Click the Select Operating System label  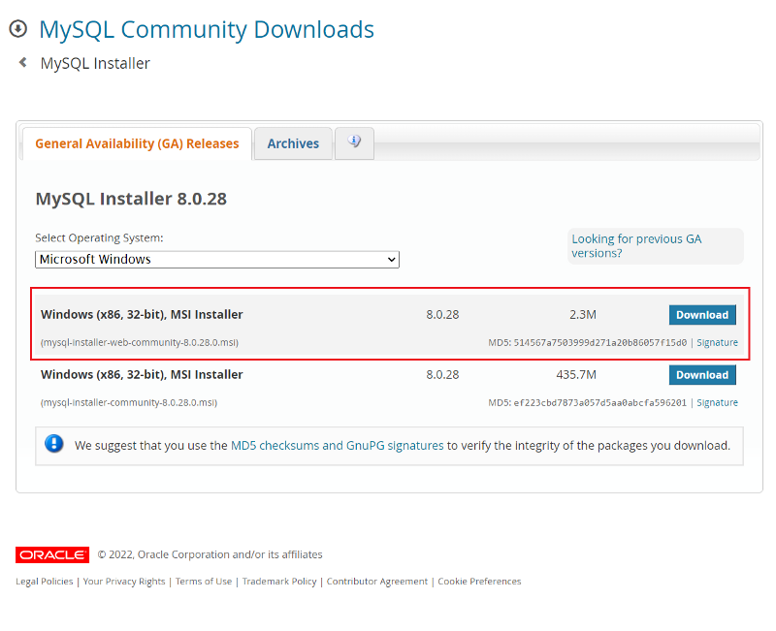[99, 237]
